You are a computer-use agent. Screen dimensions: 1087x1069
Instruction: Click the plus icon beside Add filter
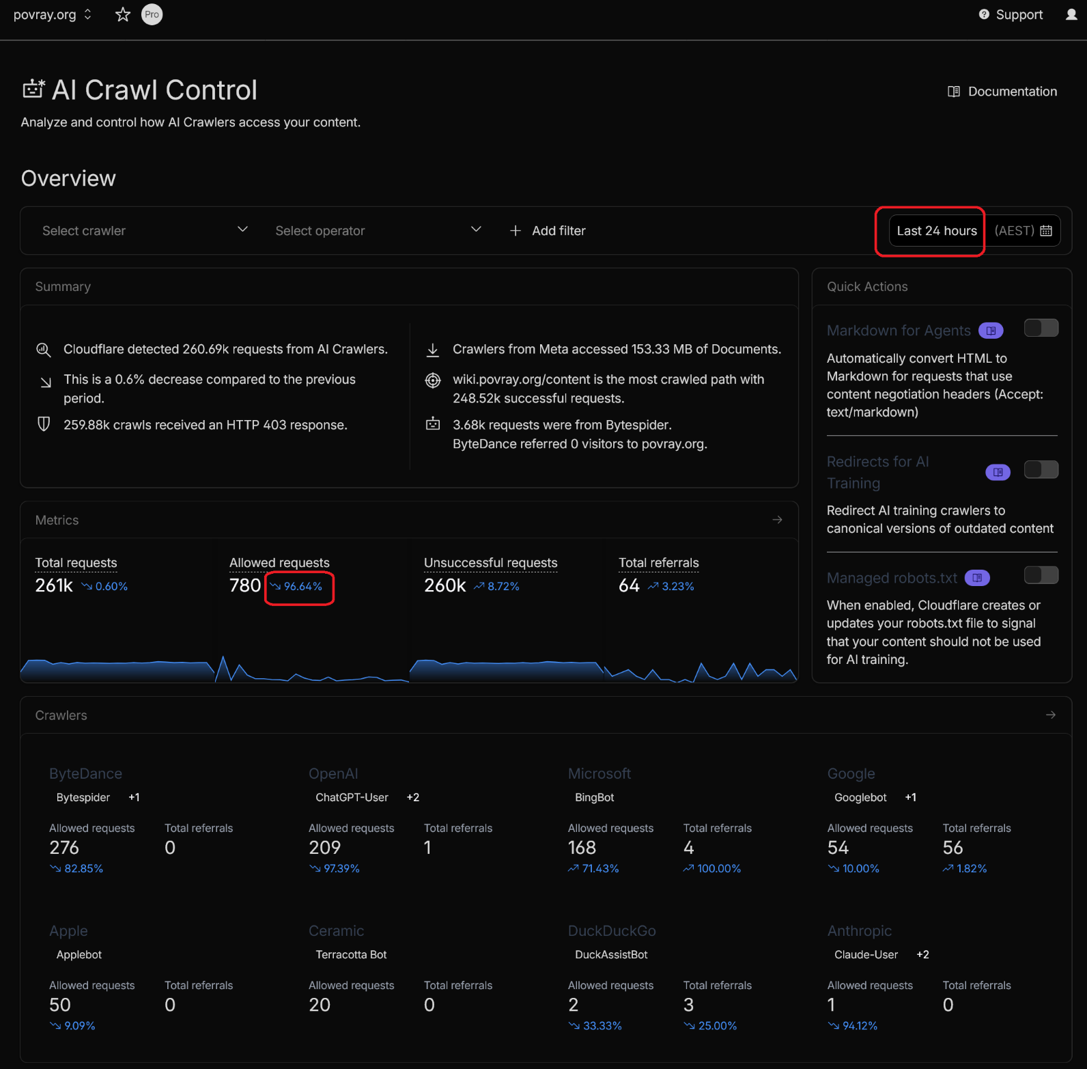click(516, 231)
